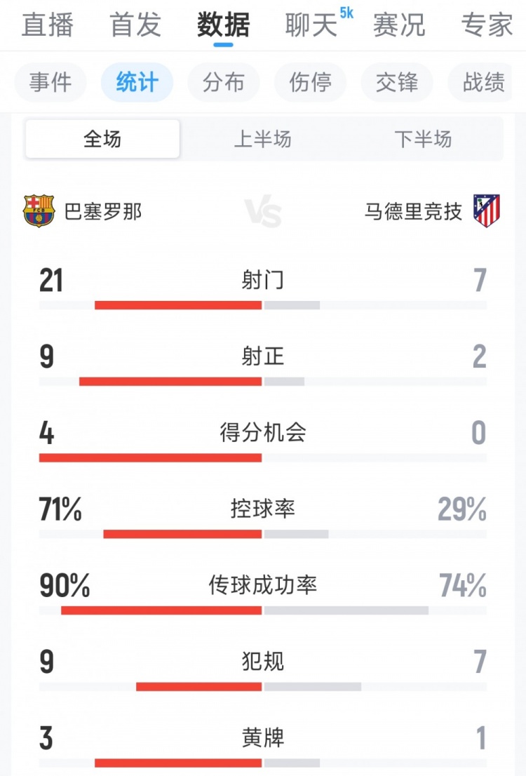Click the 控球率 possession bar
526x776 pixels.
pos(262,534)
